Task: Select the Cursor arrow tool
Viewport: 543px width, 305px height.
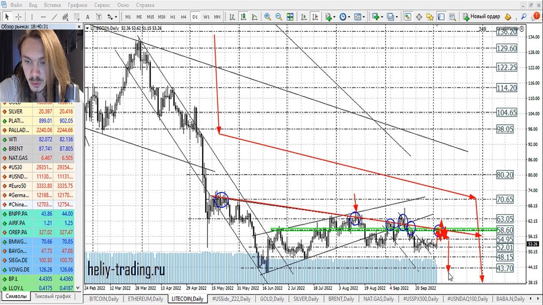Action: (x=7, y=17)
